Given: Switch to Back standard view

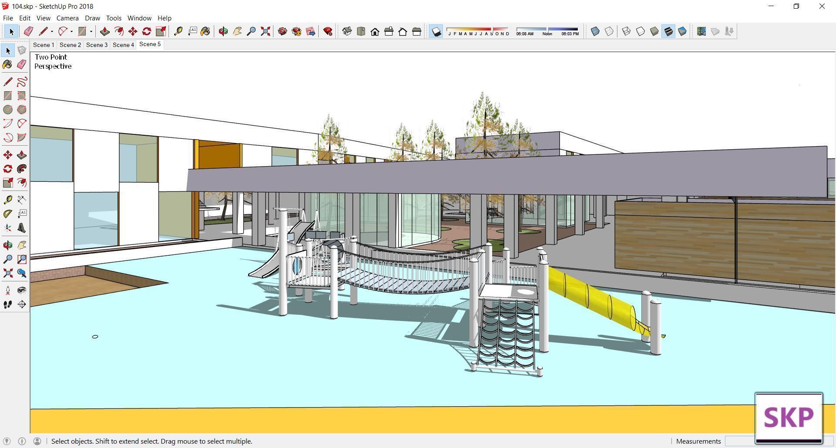Looking at the screenshot, I should point(403,31).
